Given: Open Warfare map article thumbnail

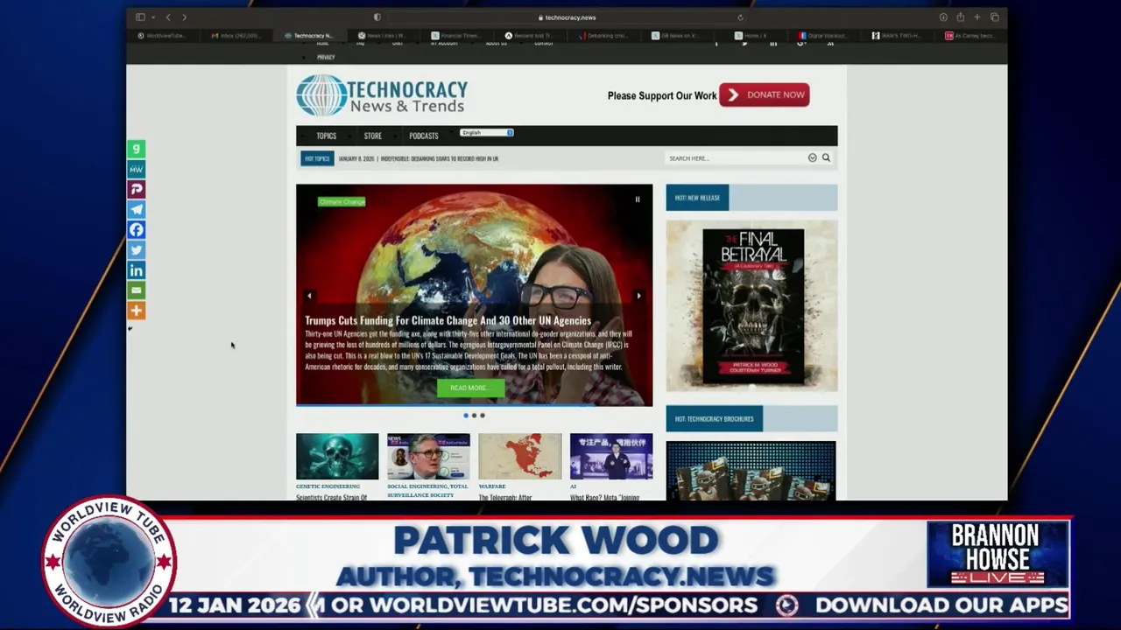Looking at the screenshot, I should click(520, 456).
